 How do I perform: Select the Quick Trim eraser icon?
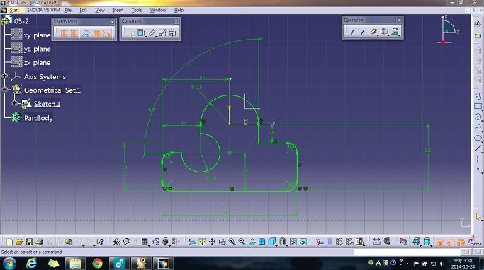(x=373, y=32)
